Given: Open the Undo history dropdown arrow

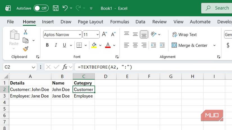Looking at the screenshot, I should tap(71, 8).
